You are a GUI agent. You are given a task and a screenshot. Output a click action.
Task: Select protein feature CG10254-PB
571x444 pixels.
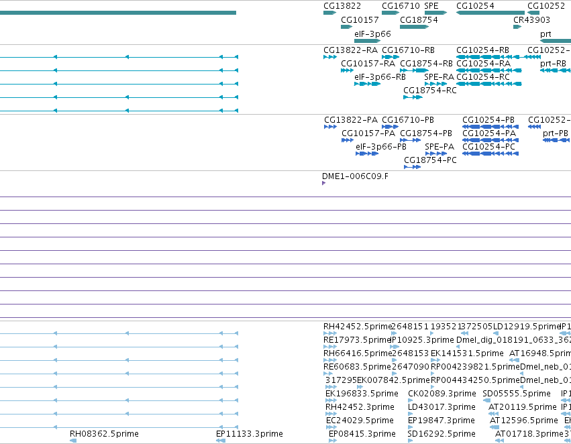tap(490, 127)
